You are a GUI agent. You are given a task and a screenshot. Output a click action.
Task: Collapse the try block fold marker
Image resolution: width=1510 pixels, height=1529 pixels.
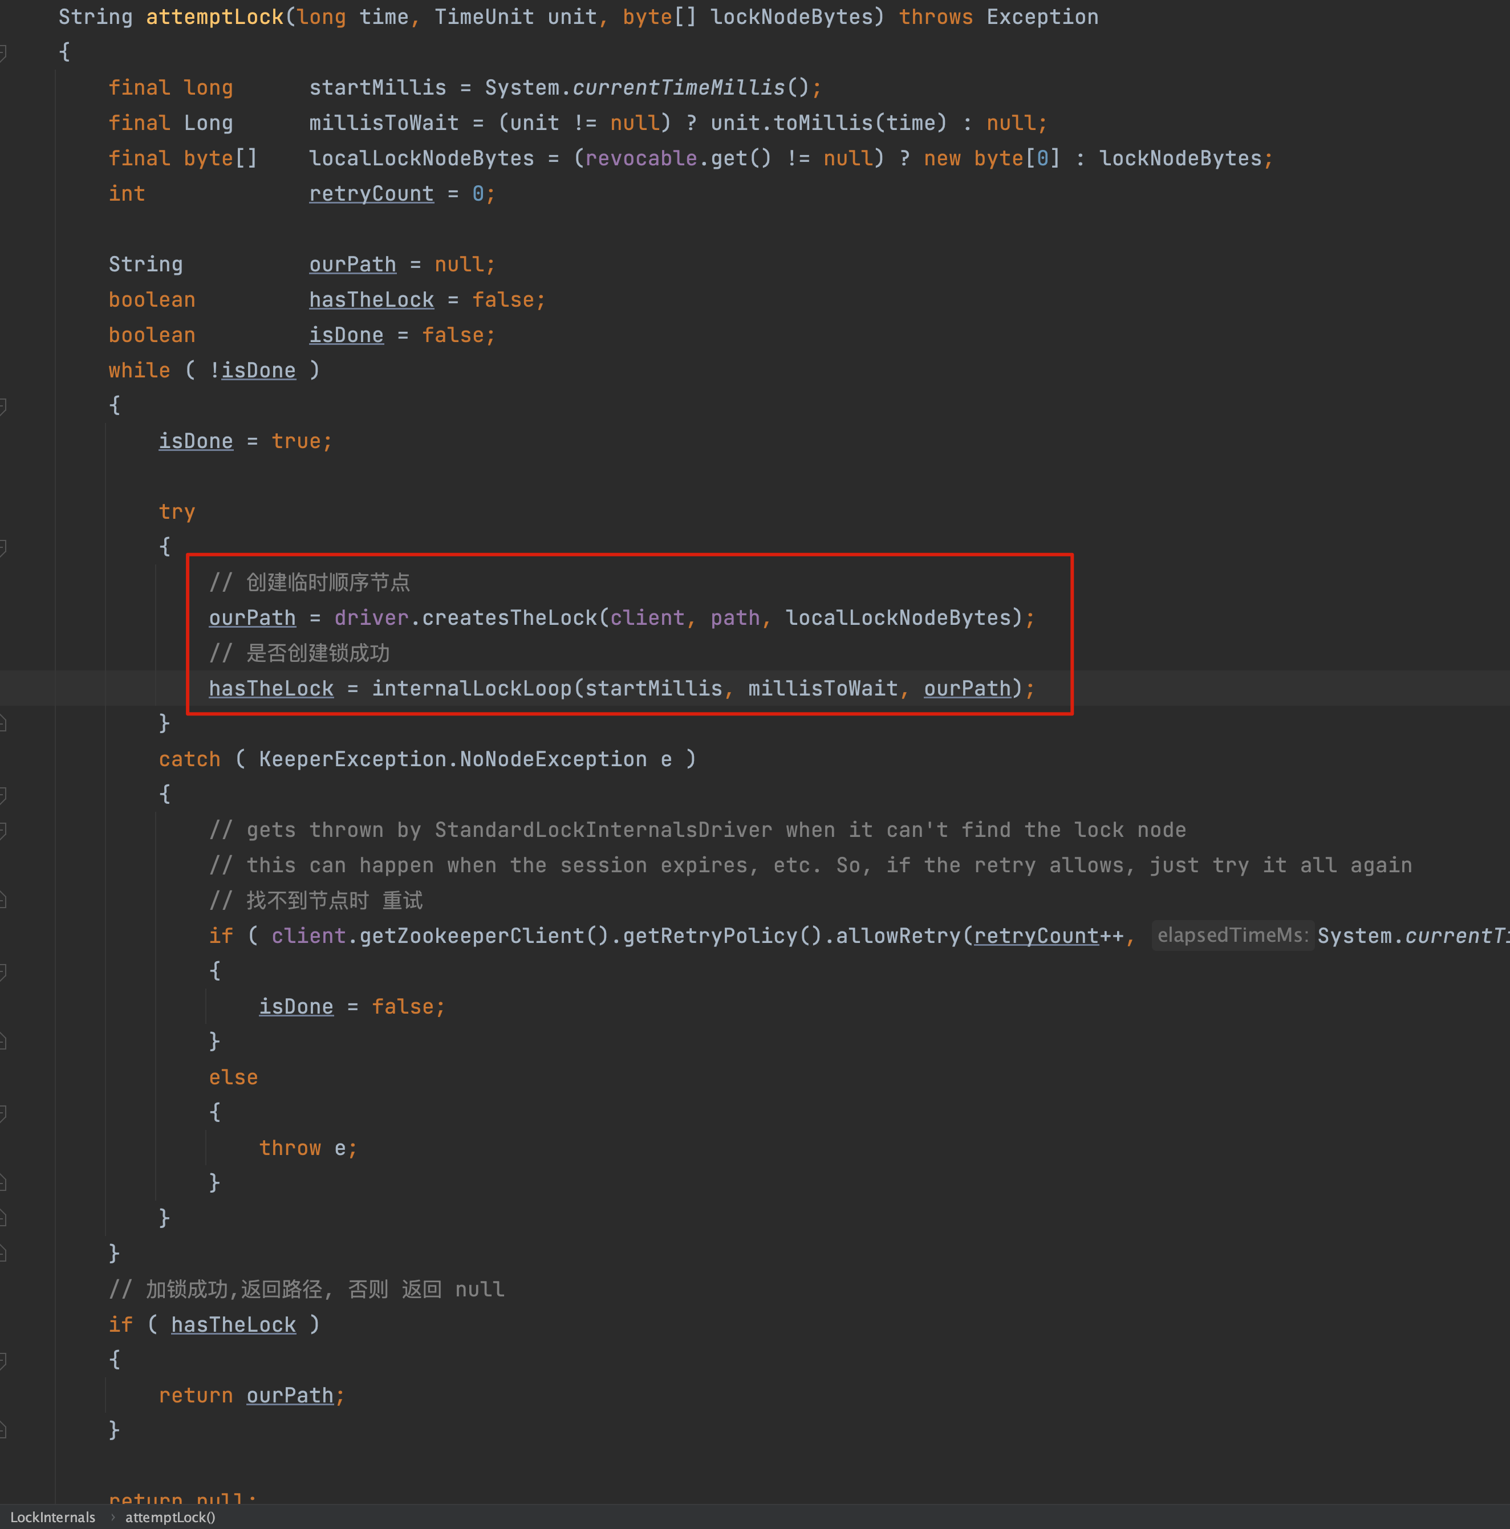(x=3, y=548)
